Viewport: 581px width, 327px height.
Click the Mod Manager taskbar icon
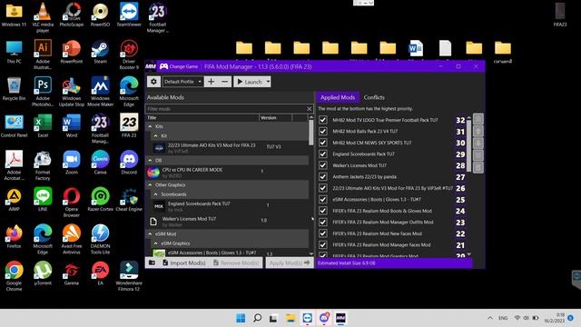point(340,318)
